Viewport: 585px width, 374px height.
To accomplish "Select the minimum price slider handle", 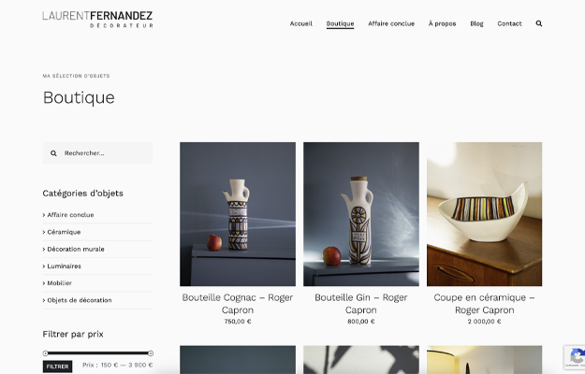I will (x=46, y=353).
